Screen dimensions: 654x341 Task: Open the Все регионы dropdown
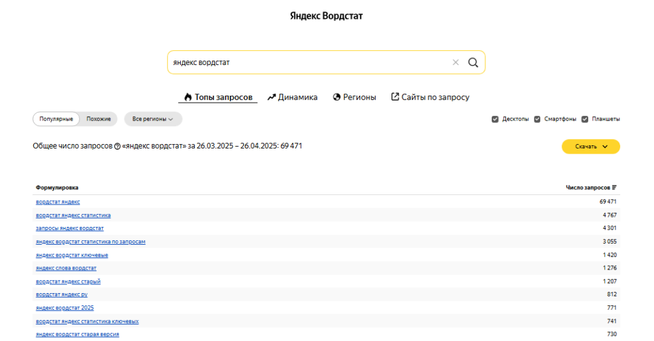pyautogui.click(x=153, y=119)
